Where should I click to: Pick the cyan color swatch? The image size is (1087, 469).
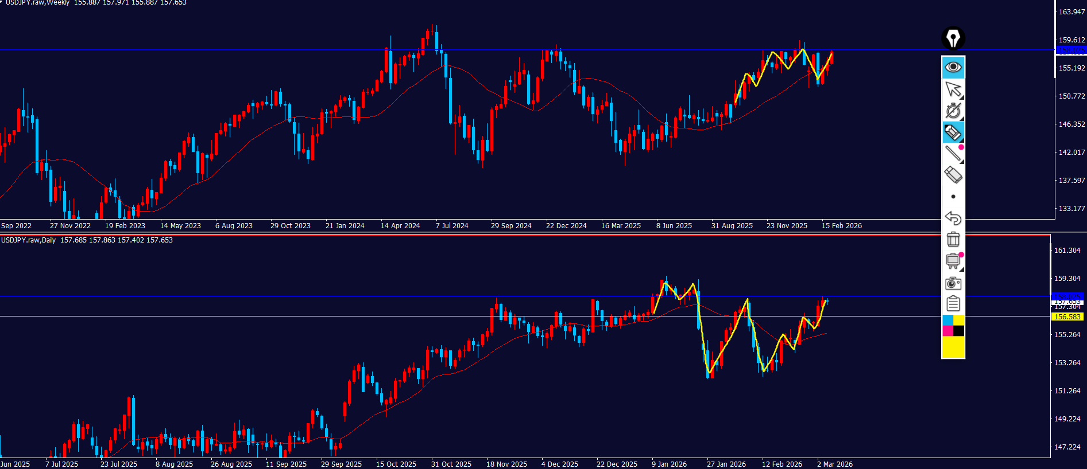click(947, 320)
